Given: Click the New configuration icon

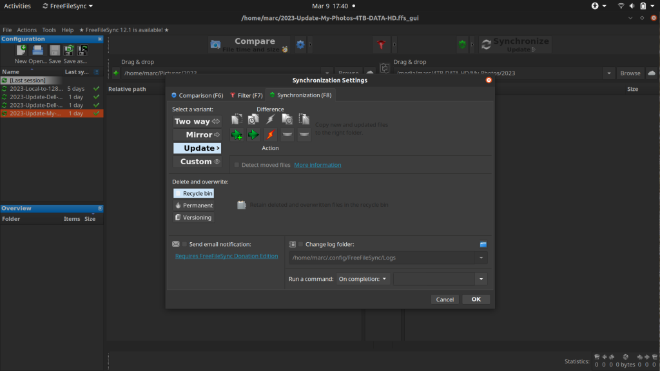Looking at the screenshot, I should pos(21,50).
